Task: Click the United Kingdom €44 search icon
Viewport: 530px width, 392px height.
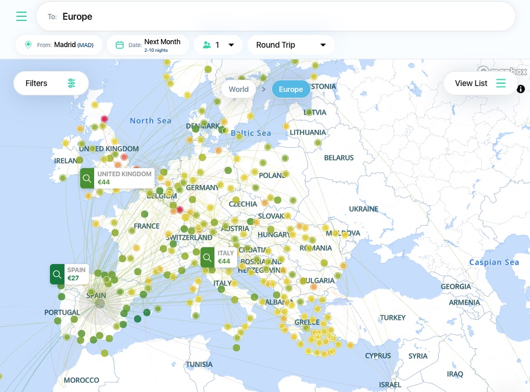Action: [x=87, y=178]
